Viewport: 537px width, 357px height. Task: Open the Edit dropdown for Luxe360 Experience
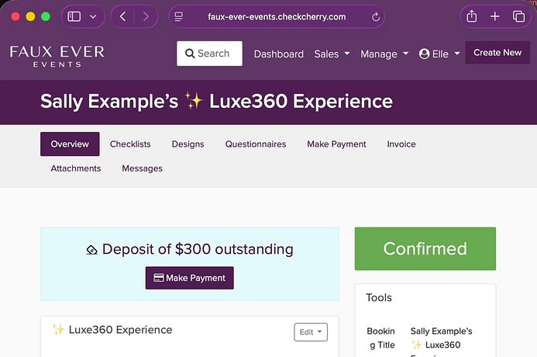click(311, 332)
